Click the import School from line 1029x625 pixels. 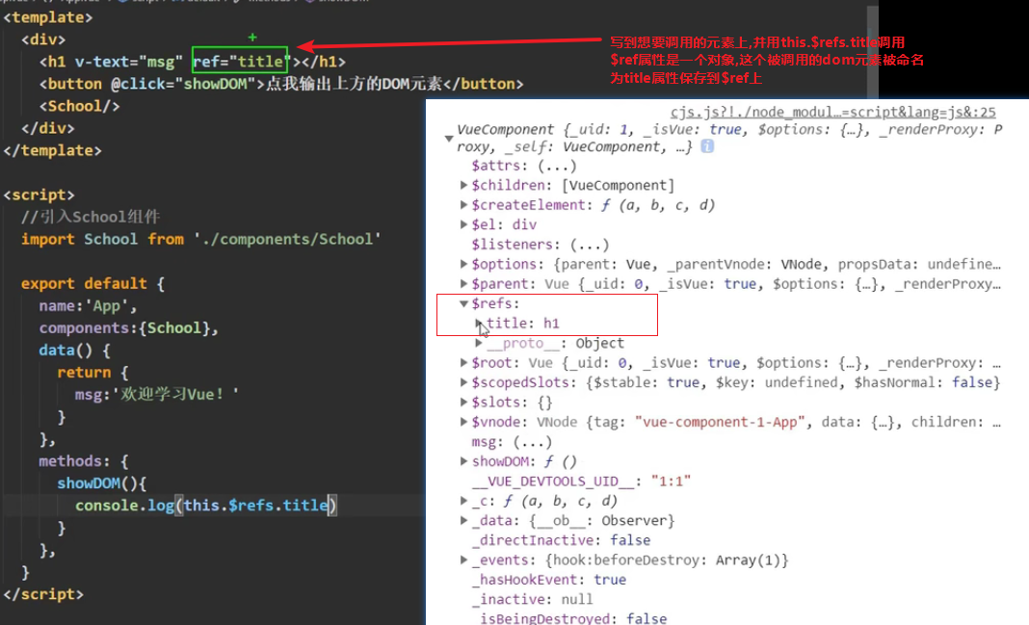[x=200, y=240]
